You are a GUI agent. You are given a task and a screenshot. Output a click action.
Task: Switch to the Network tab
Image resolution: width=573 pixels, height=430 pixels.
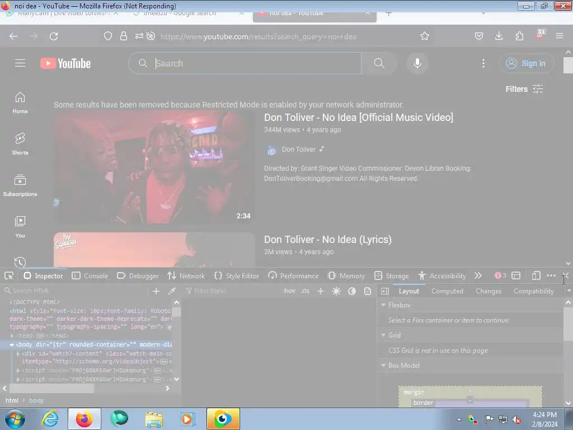[x=186, y=275]
